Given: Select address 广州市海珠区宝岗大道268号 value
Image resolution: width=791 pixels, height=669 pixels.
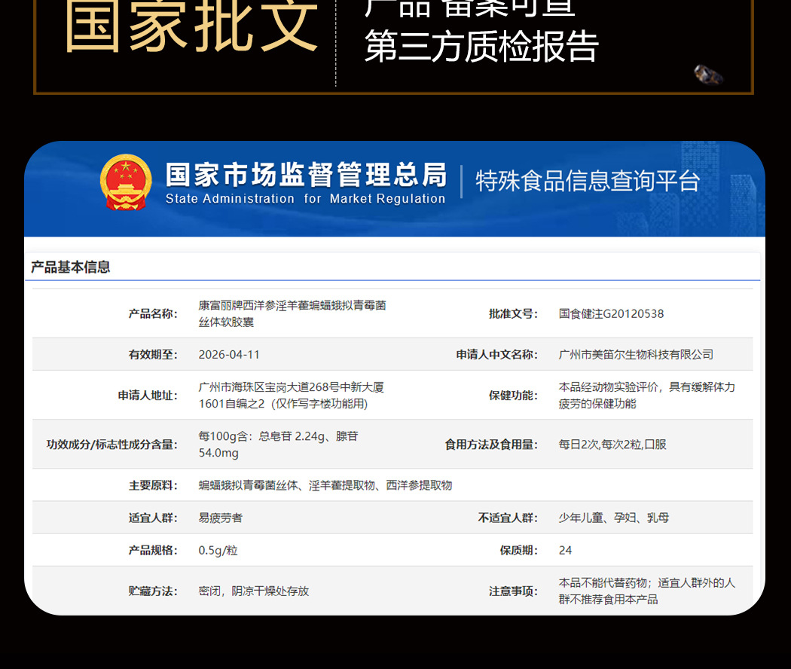Looking at the screenshot, I should coord(291,396).
